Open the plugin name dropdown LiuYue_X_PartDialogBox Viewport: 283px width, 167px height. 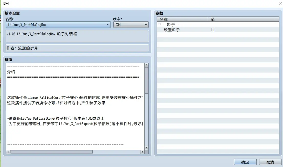tap(58, 25)
